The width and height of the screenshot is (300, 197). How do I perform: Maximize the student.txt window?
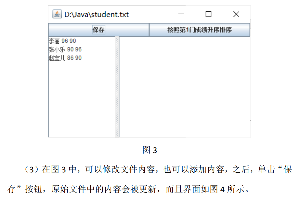pos(208,14)
